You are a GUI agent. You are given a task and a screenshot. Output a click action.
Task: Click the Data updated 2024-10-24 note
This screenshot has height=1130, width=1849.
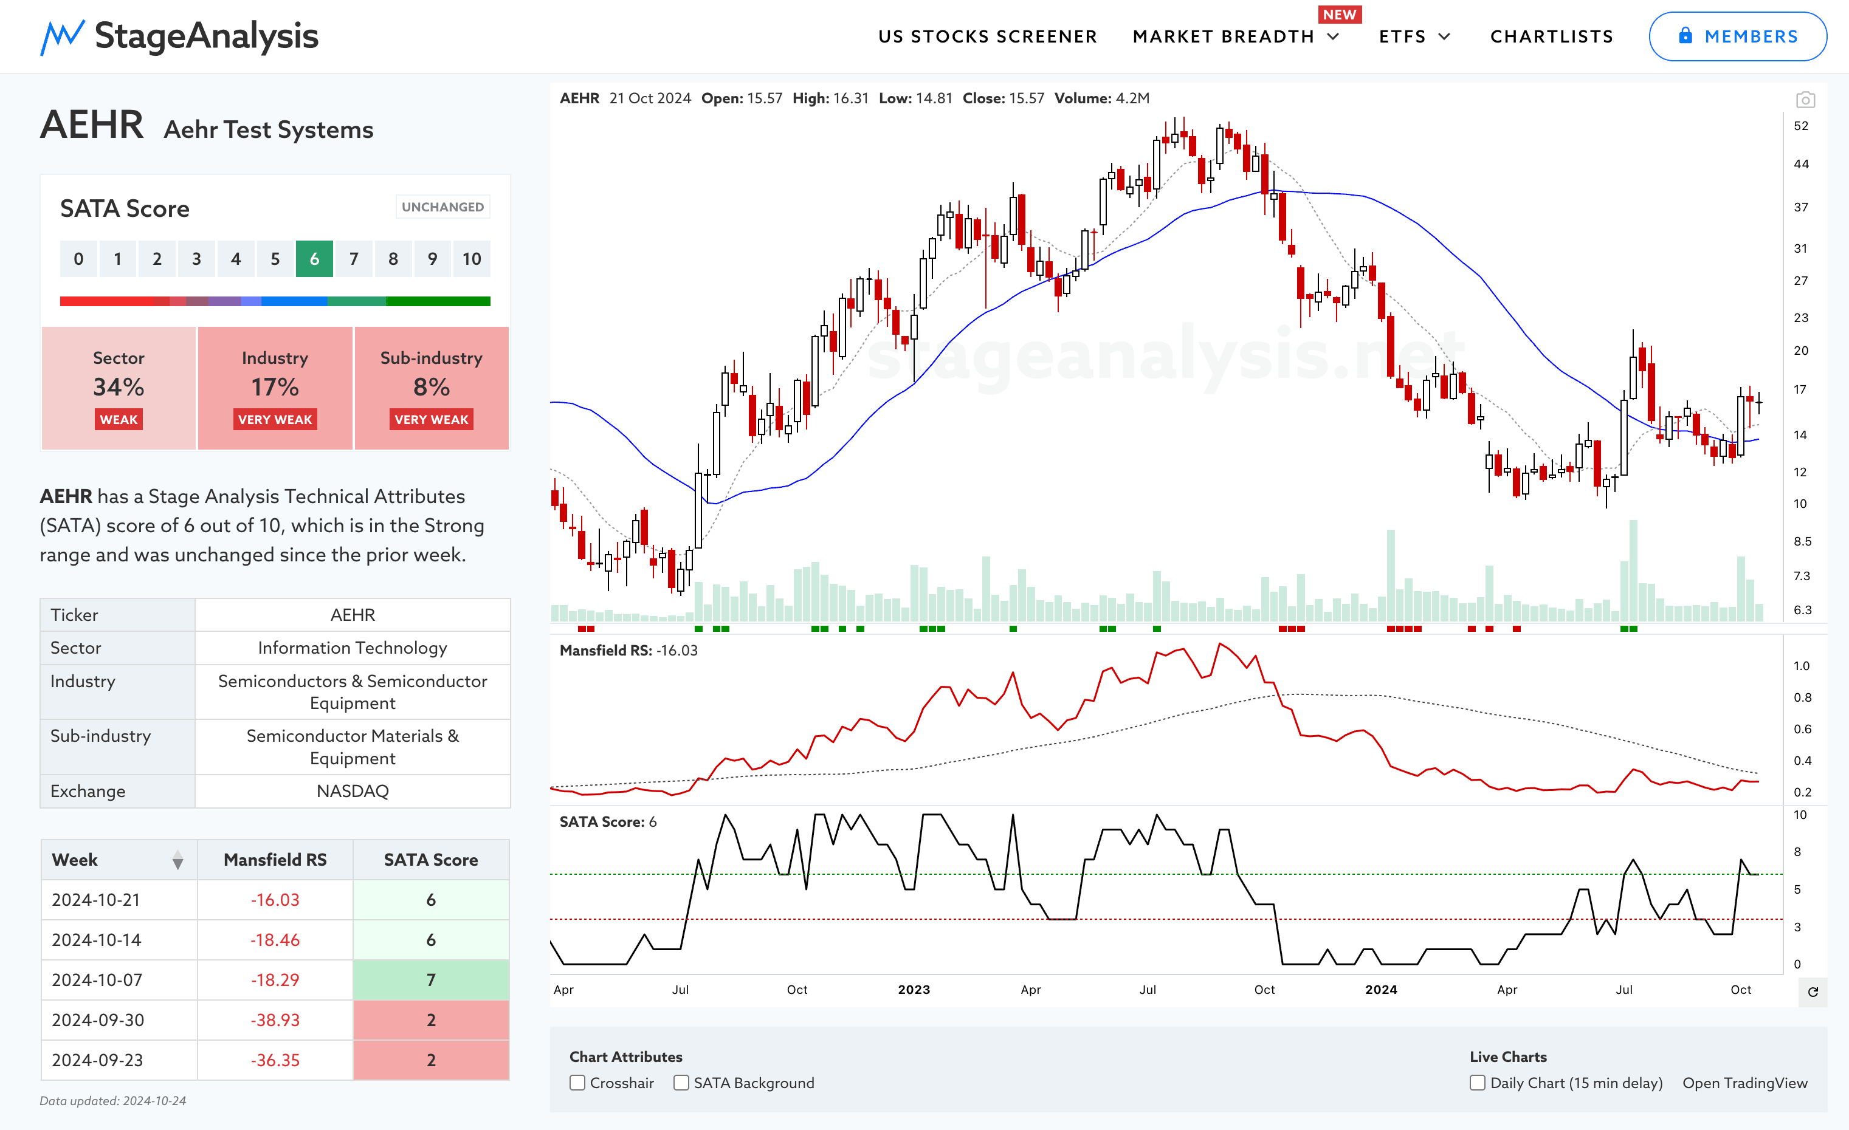coord(112,1101)
